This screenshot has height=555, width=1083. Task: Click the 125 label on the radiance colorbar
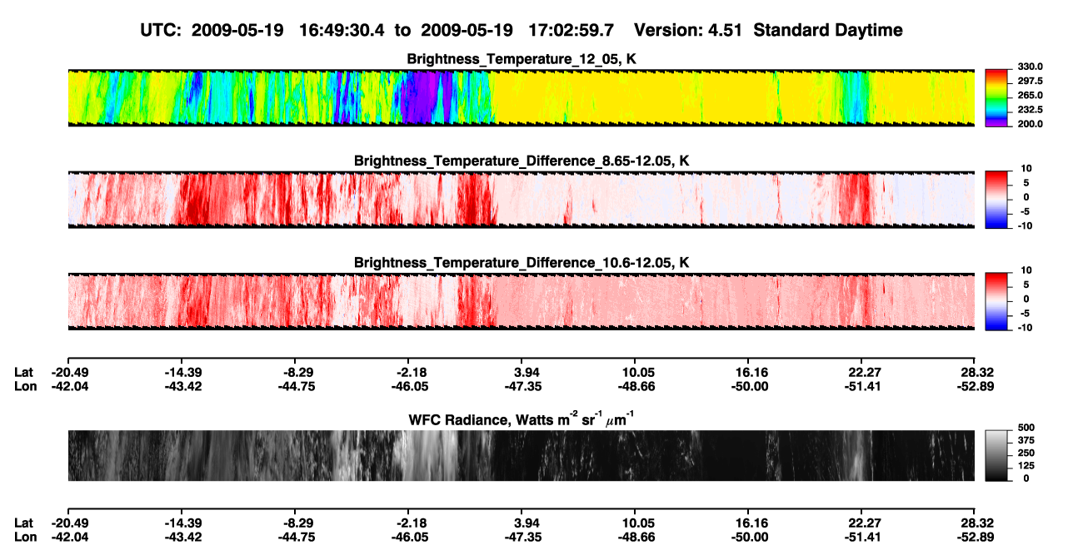[x=1026, y=465]
